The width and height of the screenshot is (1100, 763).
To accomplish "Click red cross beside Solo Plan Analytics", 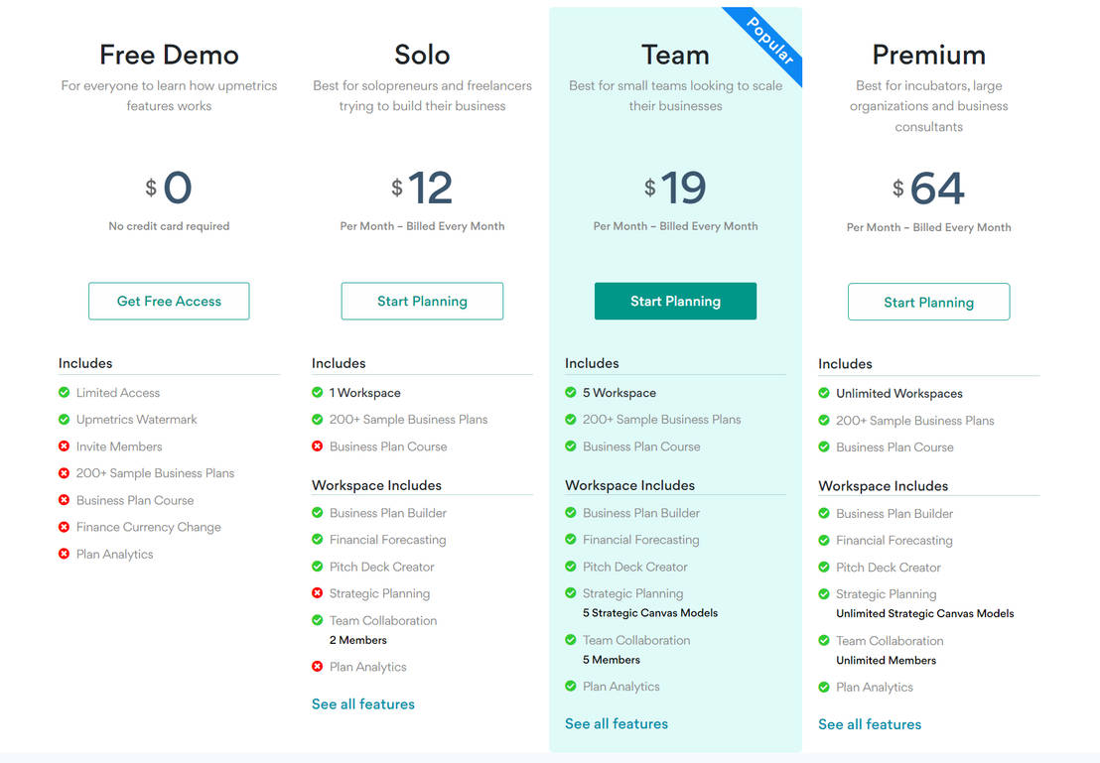I will pos(317,666).
